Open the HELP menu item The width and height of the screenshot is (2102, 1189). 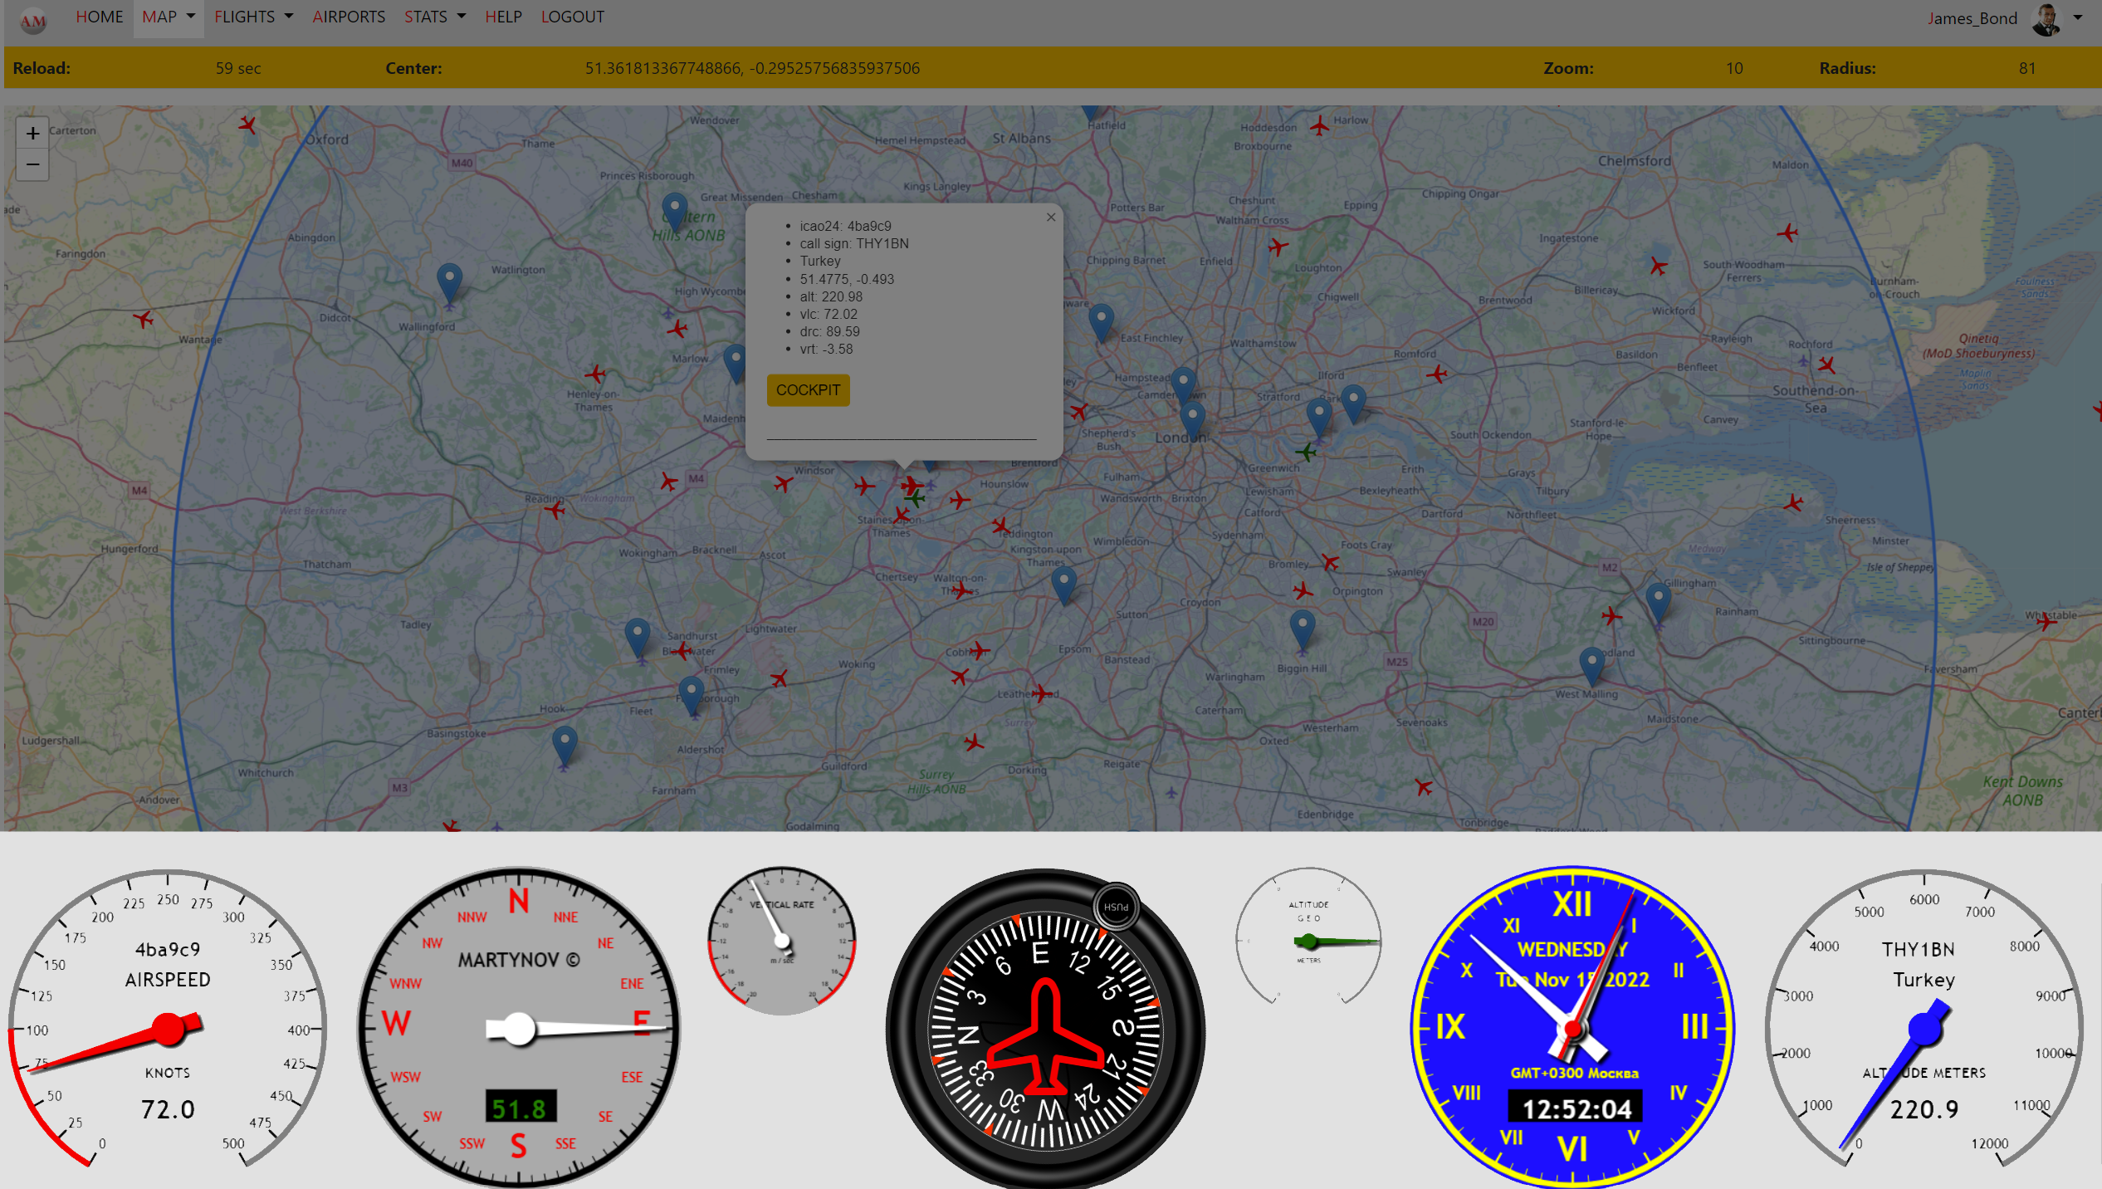point(503,17)
